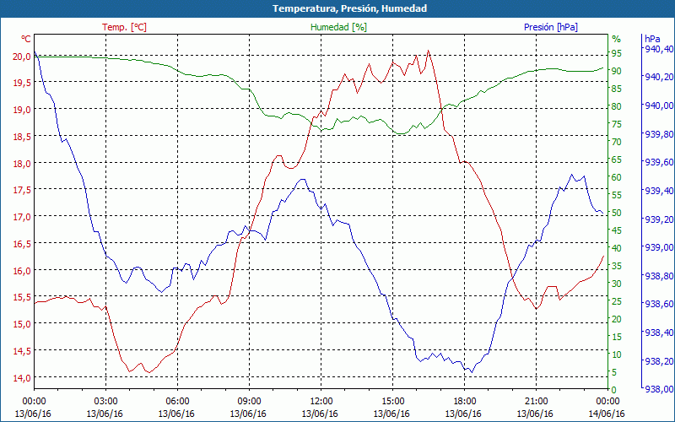The height and width of the screenshot is (422, 675).
Task: Pick pressure axis value 938,60
Action: (x=657, y=304)
